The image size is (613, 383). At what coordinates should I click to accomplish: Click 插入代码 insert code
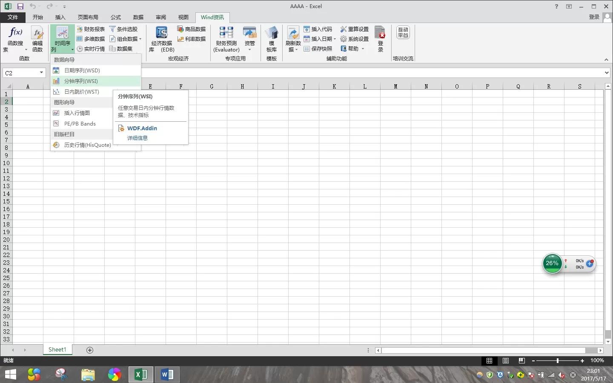[318, 29]
